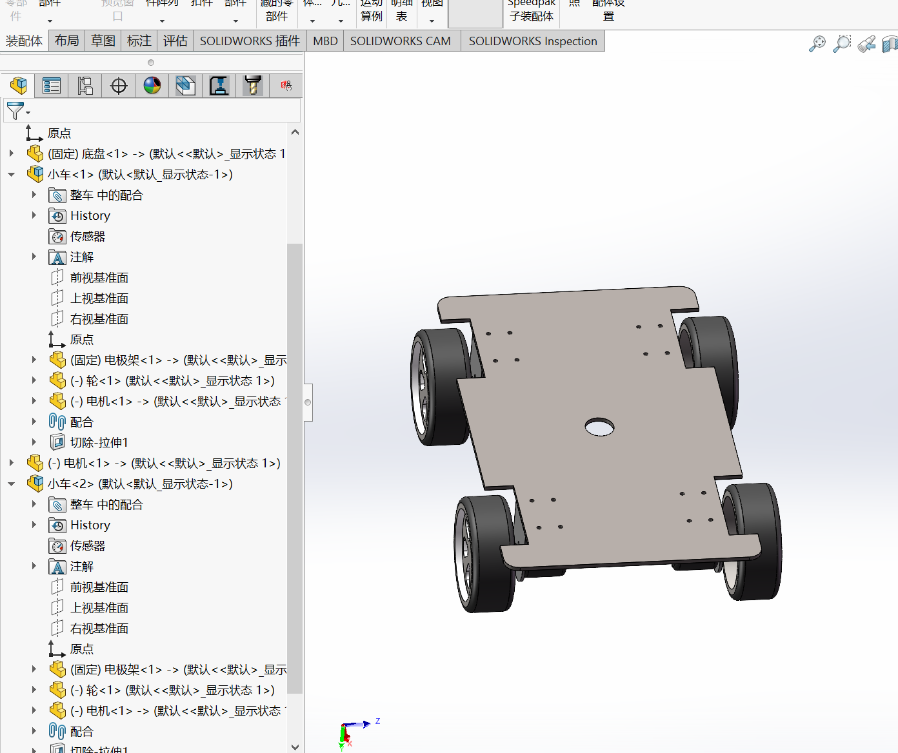The width and height of the screenshot is (898, 753).
Task: Open the filter dropdown arrow
Action: tap(28, 113)
